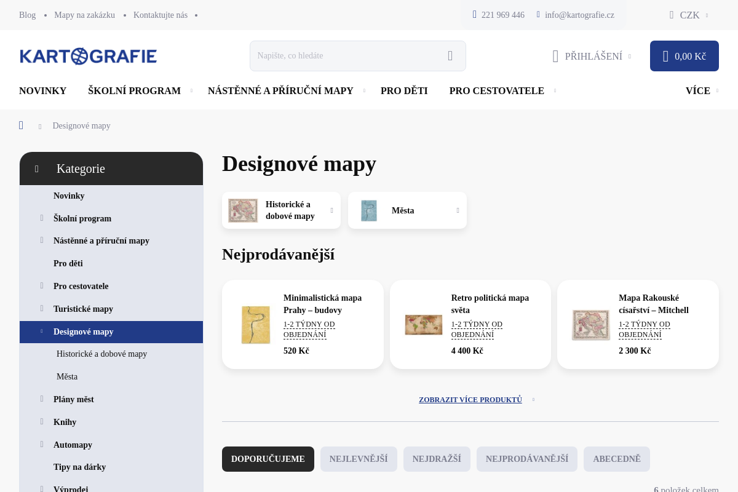Sort products by Nejprodávanější

click(527, 459)
